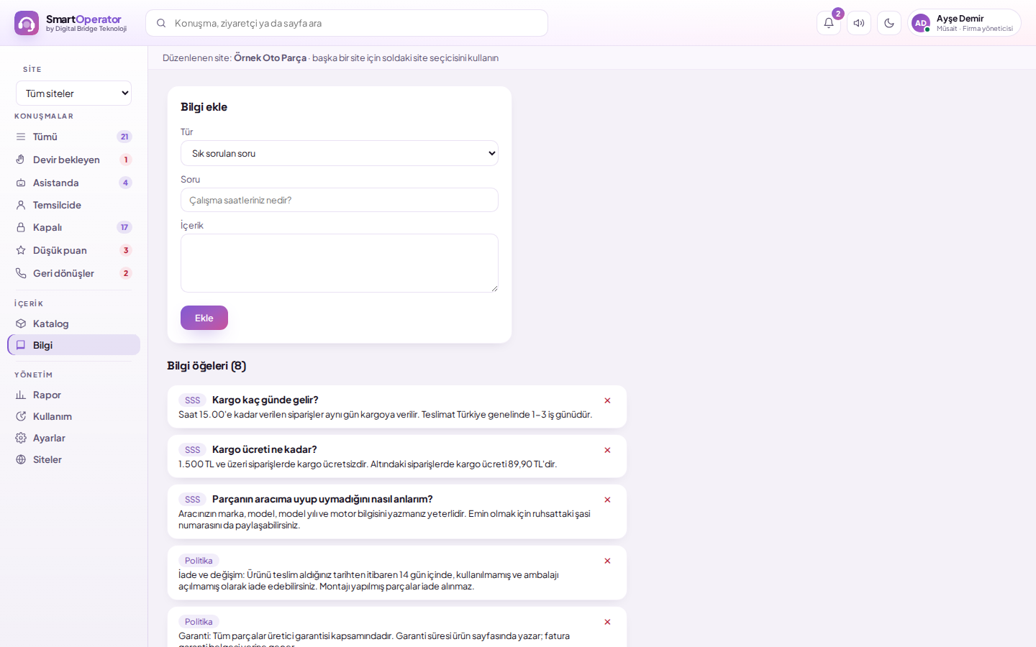
Task: Delete the 'İade ve değişim' policy item
Action: [607, 561]
